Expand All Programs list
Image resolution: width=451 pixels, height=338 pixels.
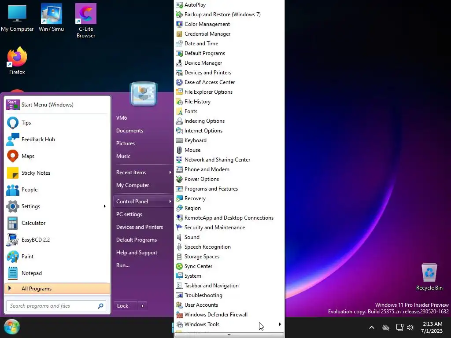57,289
